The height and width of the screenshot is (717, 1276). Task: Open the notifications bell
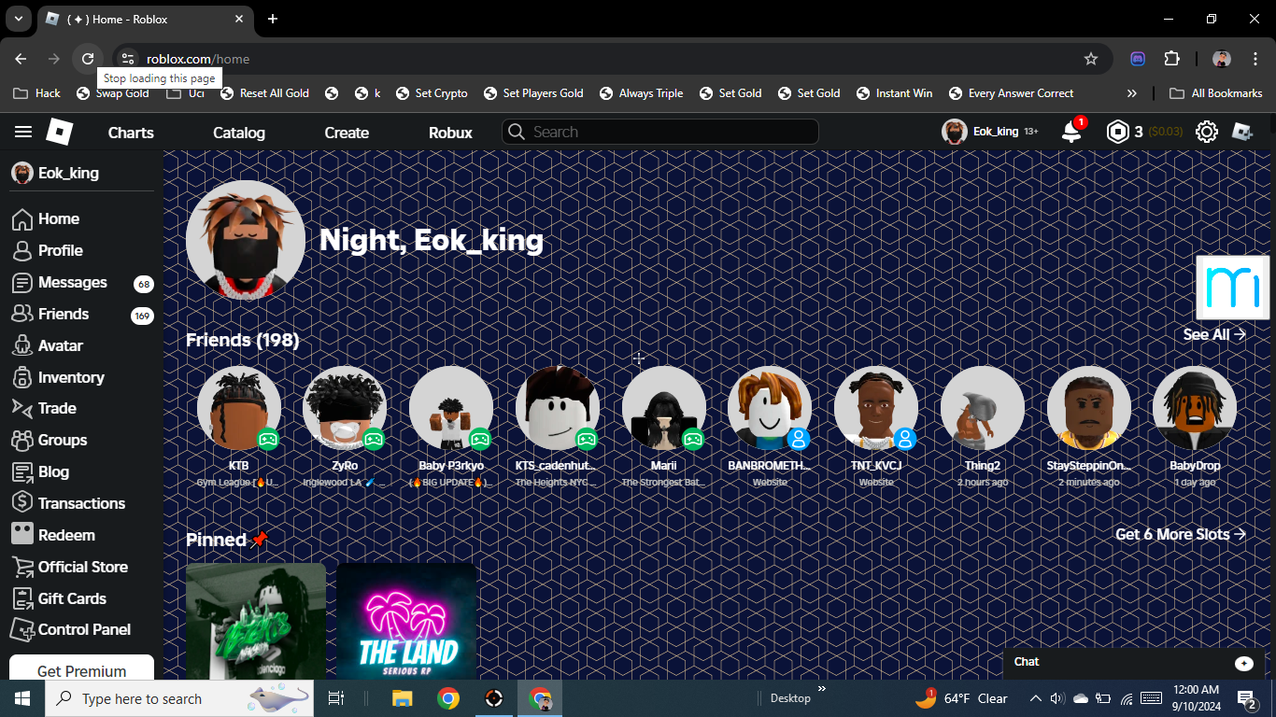click(x=1071, y=132)
